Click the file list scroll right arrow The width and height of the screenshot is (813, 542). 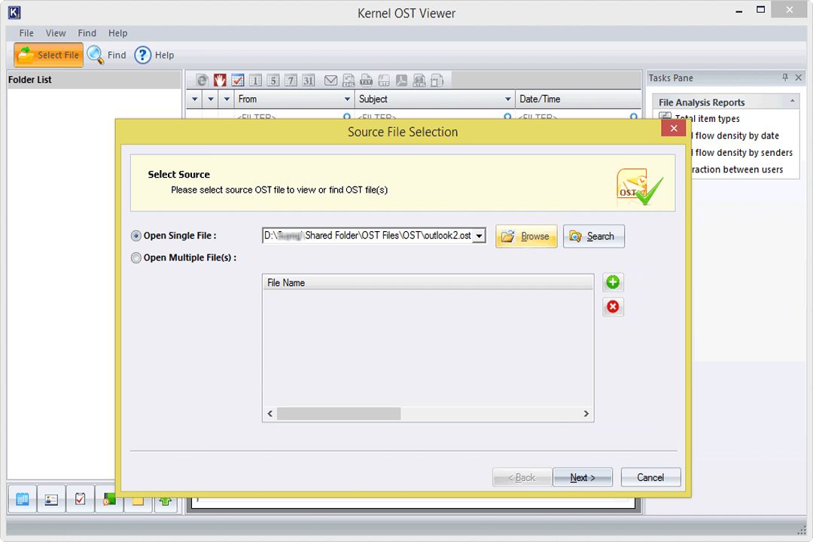tap(586, 413)
